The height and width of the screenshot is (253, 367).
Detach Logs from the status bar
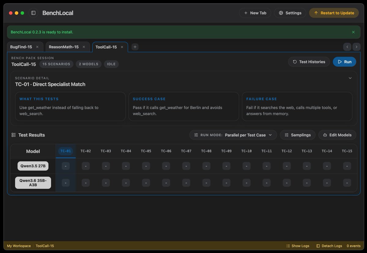click(329, 246)
